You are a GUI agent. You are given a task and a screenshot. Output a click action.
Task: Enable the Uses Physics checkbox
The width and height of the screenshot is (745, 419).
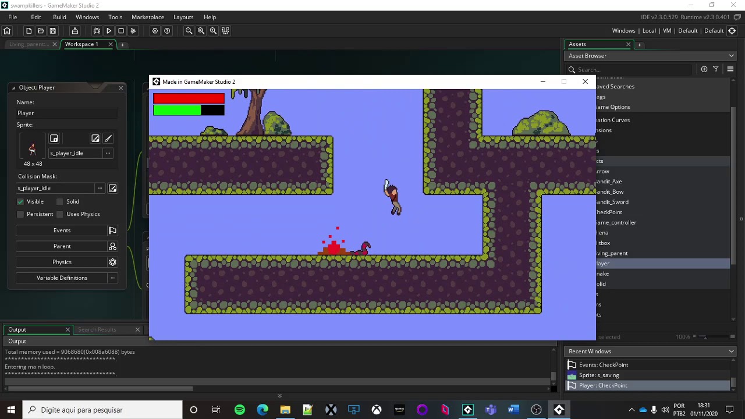[x=60, y=214]
